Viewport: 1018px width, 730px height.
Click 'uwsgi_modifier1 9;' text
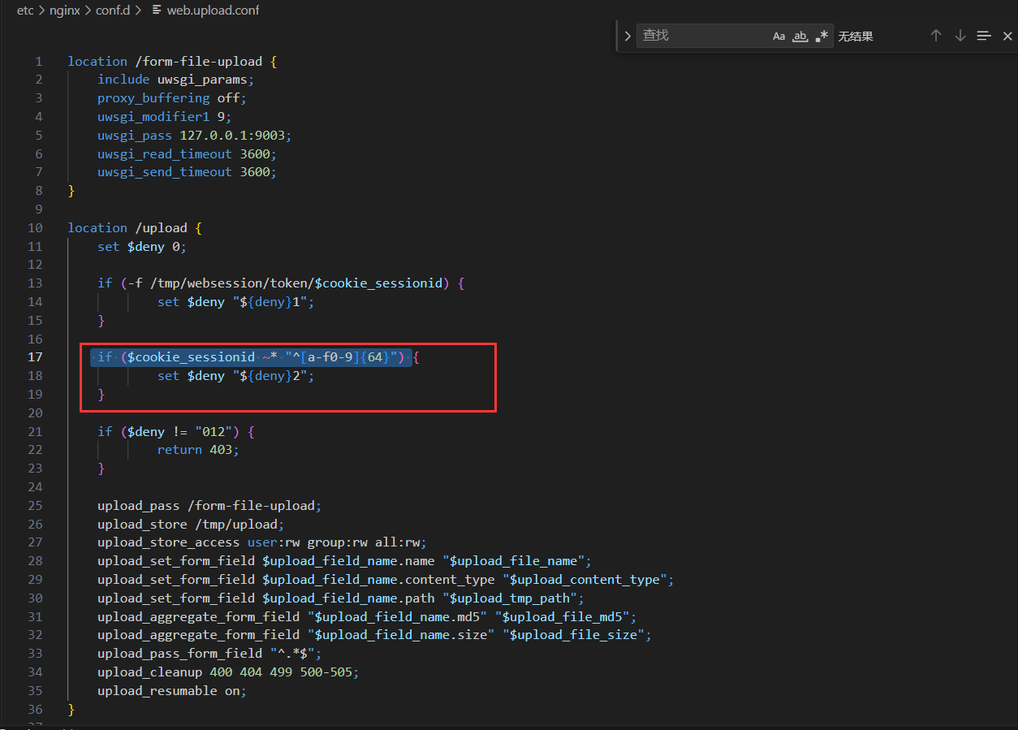[x=164, y=117]
